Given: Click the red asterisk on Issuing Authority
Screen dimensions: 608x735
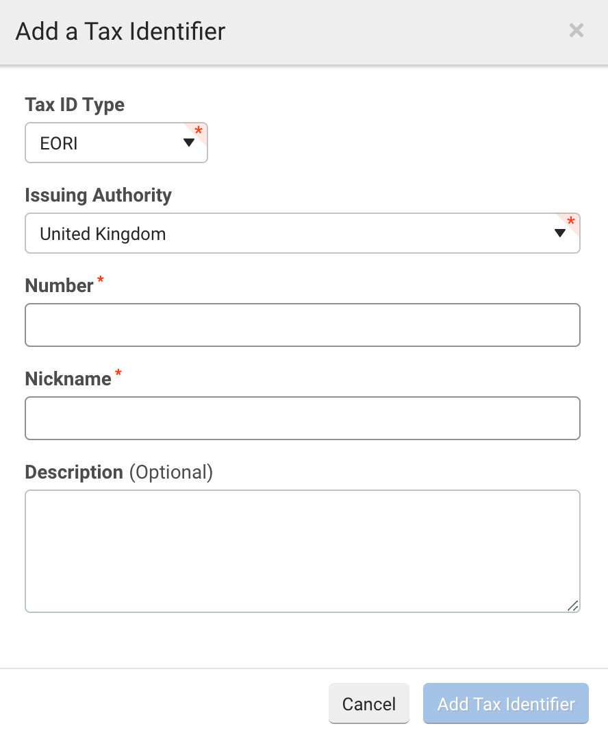Looking at the screenshot, I should pyautogui.click(x=571, y=221).
